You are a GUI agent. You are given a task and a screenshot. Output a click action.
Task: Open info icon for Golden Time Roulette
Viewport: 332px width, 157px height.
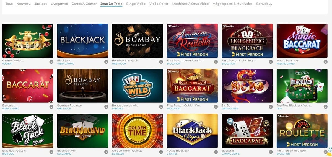[x=161, y=152]
